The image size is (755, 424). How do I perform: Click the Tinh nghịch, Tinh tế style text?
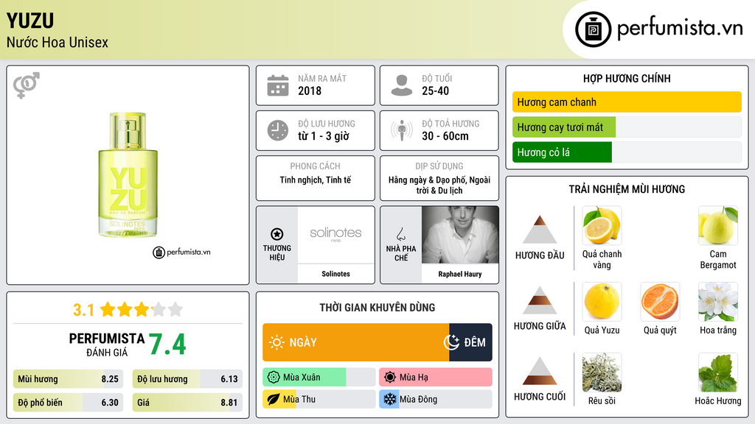(316, 180)
